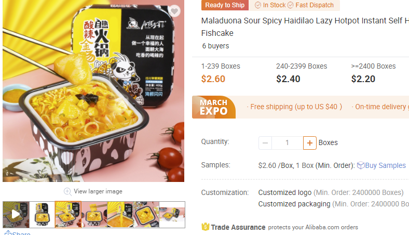Click the Share icon below thumbnails
409x235 pixels.
8,232
